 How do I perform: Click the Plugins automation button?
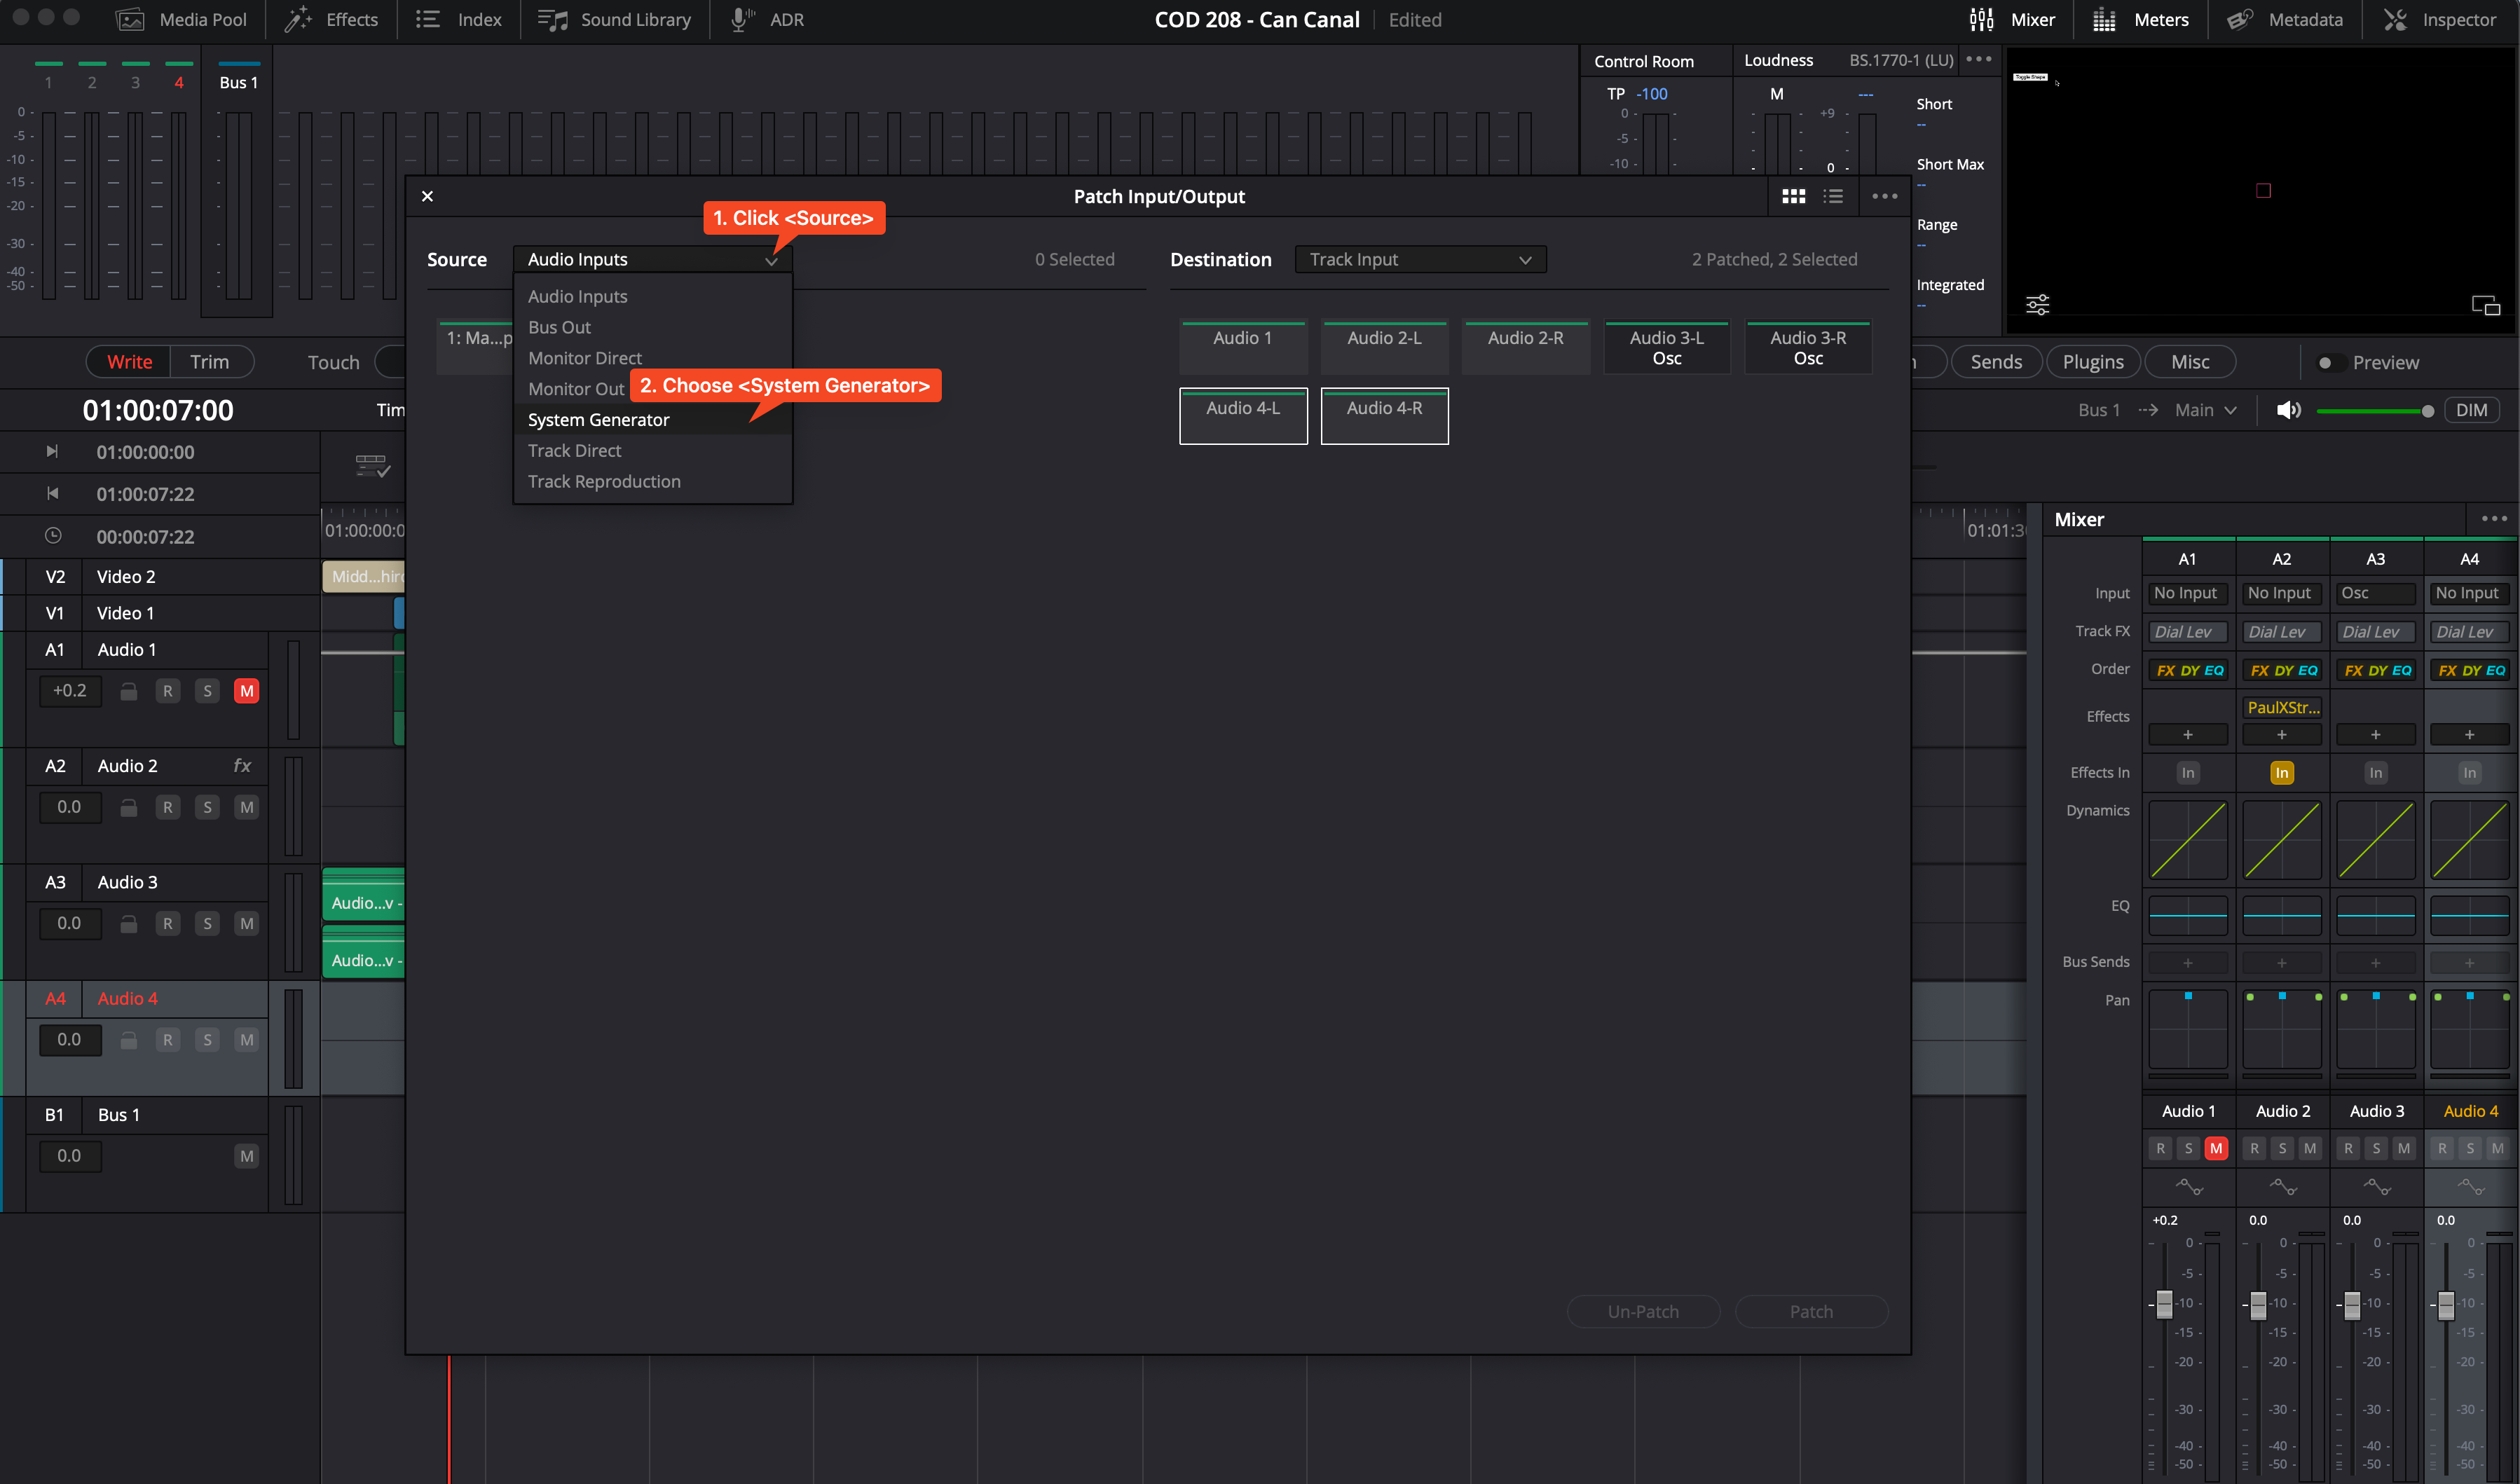point(2092,362)
